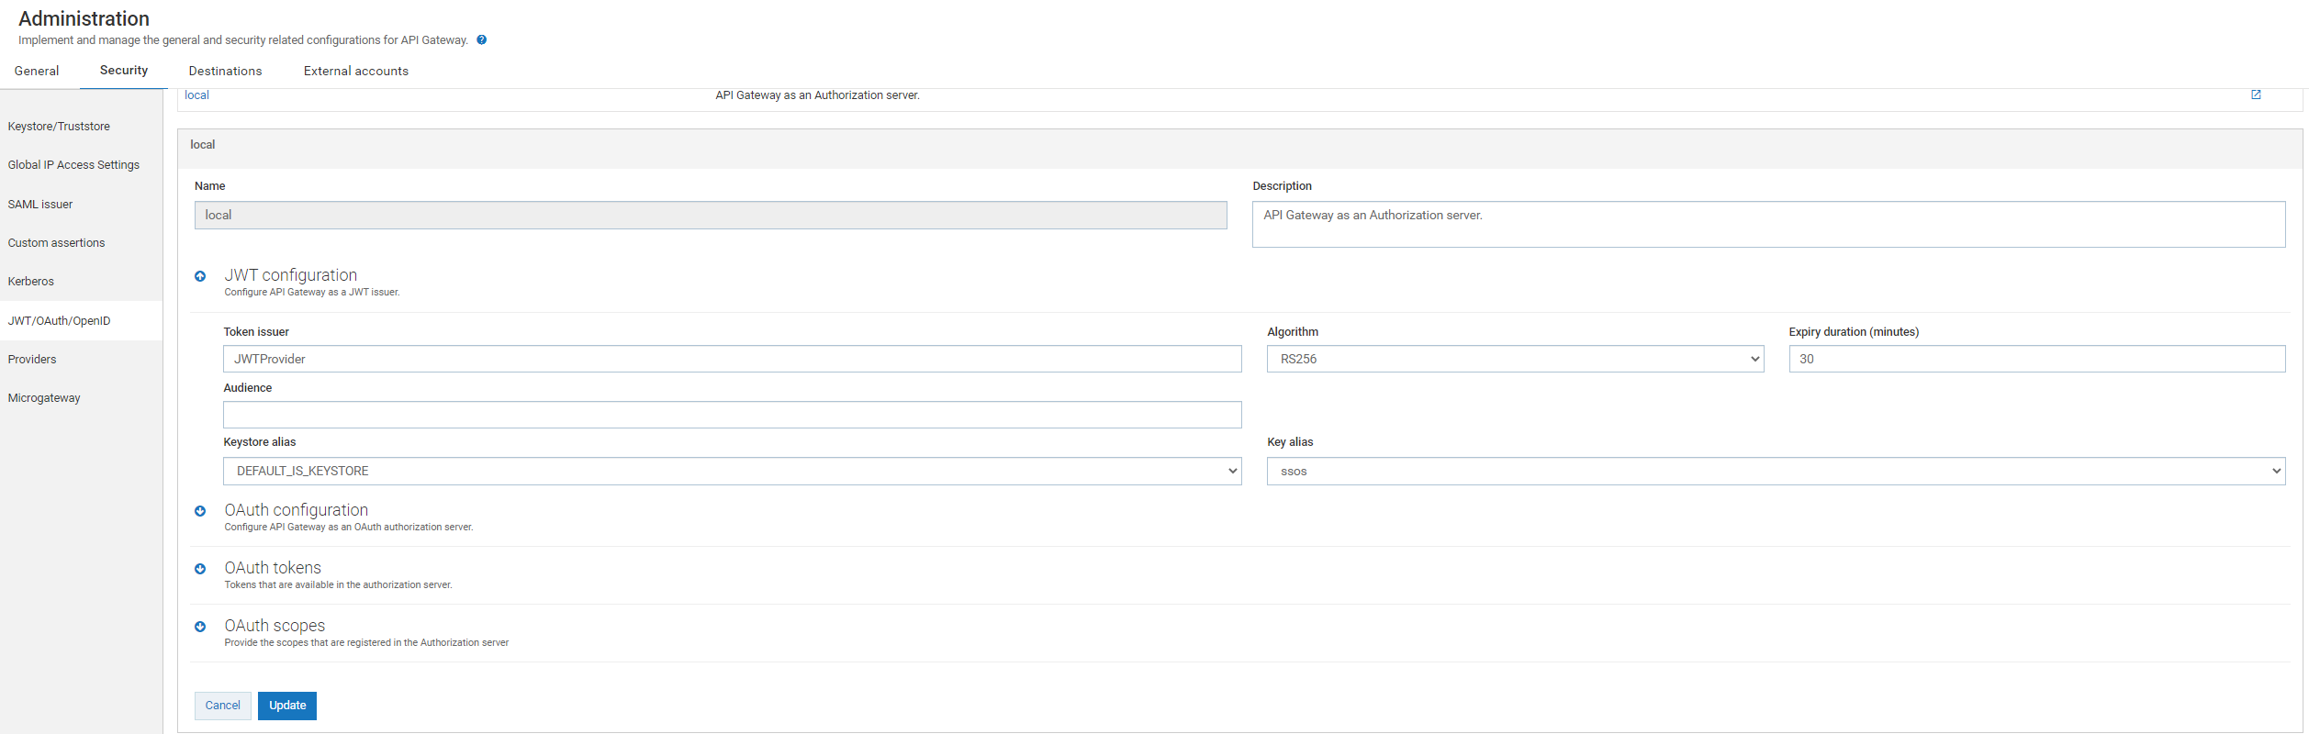This screenshot has width=2309, height=734.
Task: Click the Token issuer text field
Action: tap(732, 359)
